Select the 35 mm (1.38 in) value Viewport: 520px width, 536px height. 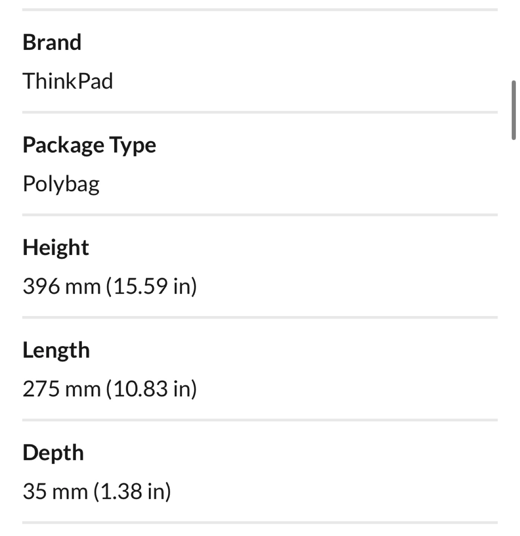click(x=97, y=492)
